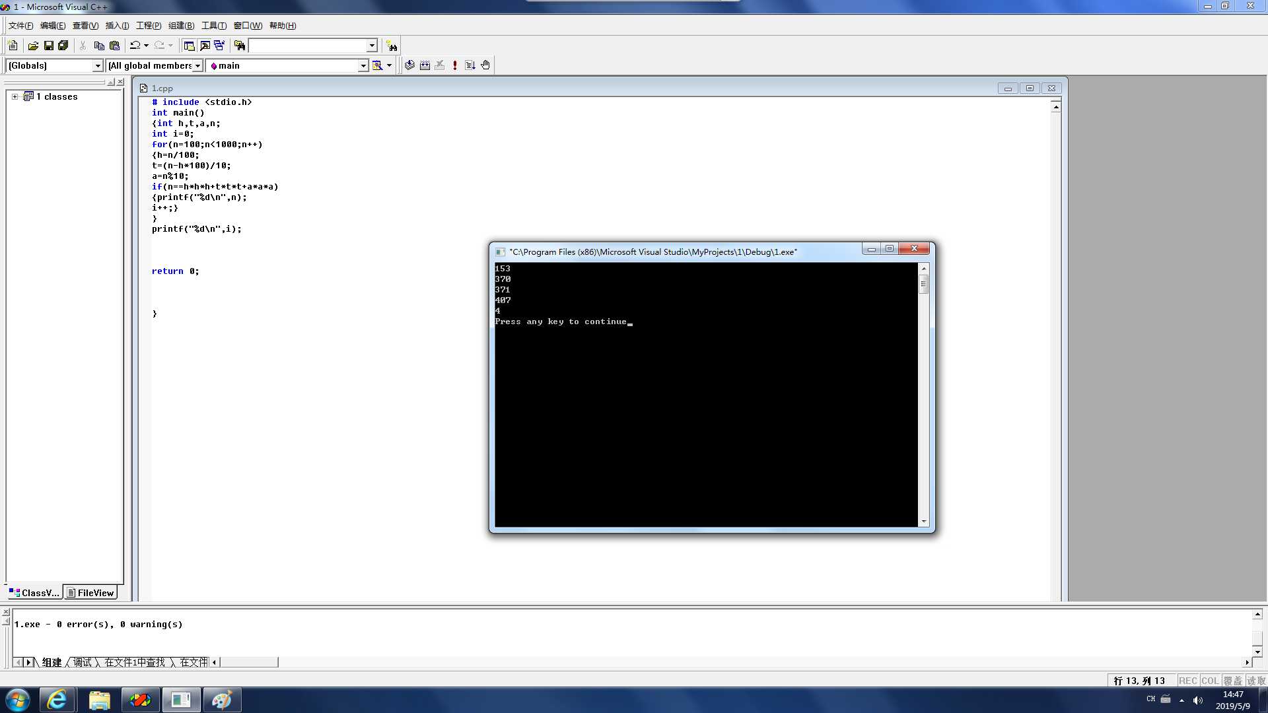Open redo history dropdown arrow
The height and width of the screenshot is (713, 1268).
[x=170, y=46]
